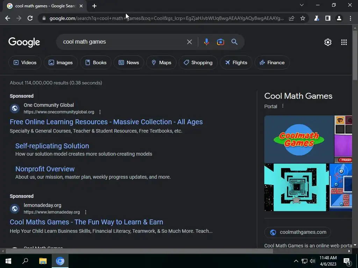Search by image with the camera icon

tap(220, 42)
